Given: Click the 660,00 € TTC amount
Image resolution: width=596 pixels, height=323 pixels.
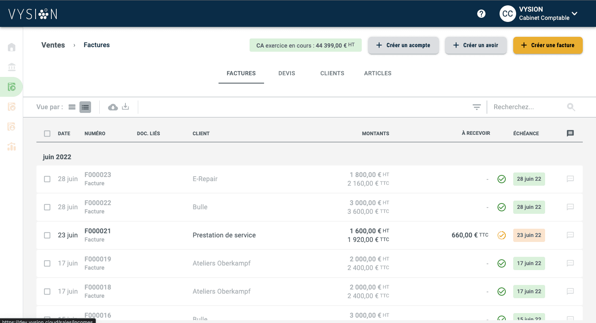Looking at the screenshot, I should tap(470, 235).
